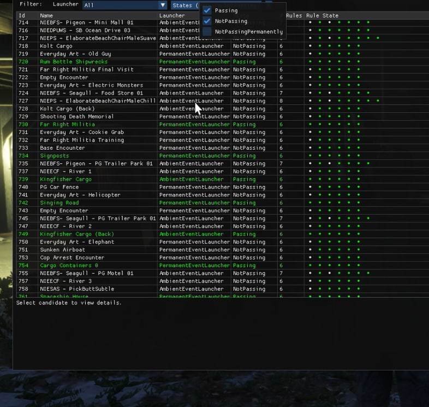The height and width of the screenshot is (407, 429).
Task: Select the Sunken Airboat candidate
Action: [62, 250]
